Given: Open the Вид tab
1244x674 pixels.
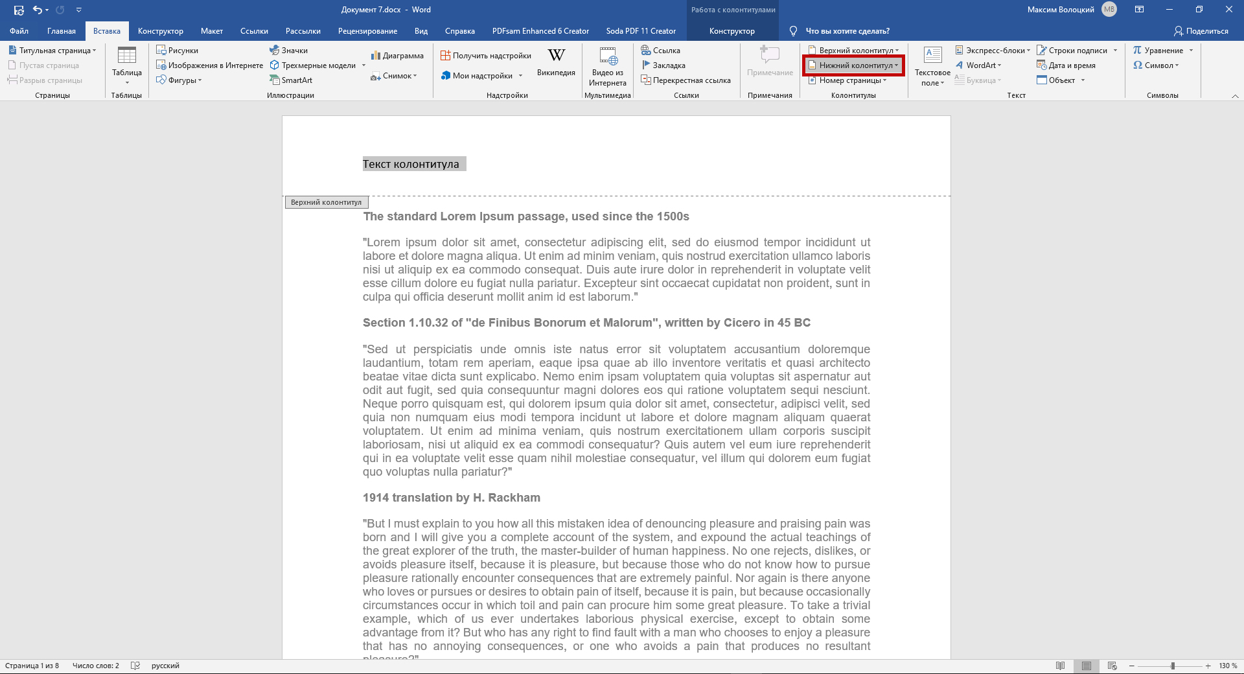Looking at the screenshot, I should (x=421, y=30).
